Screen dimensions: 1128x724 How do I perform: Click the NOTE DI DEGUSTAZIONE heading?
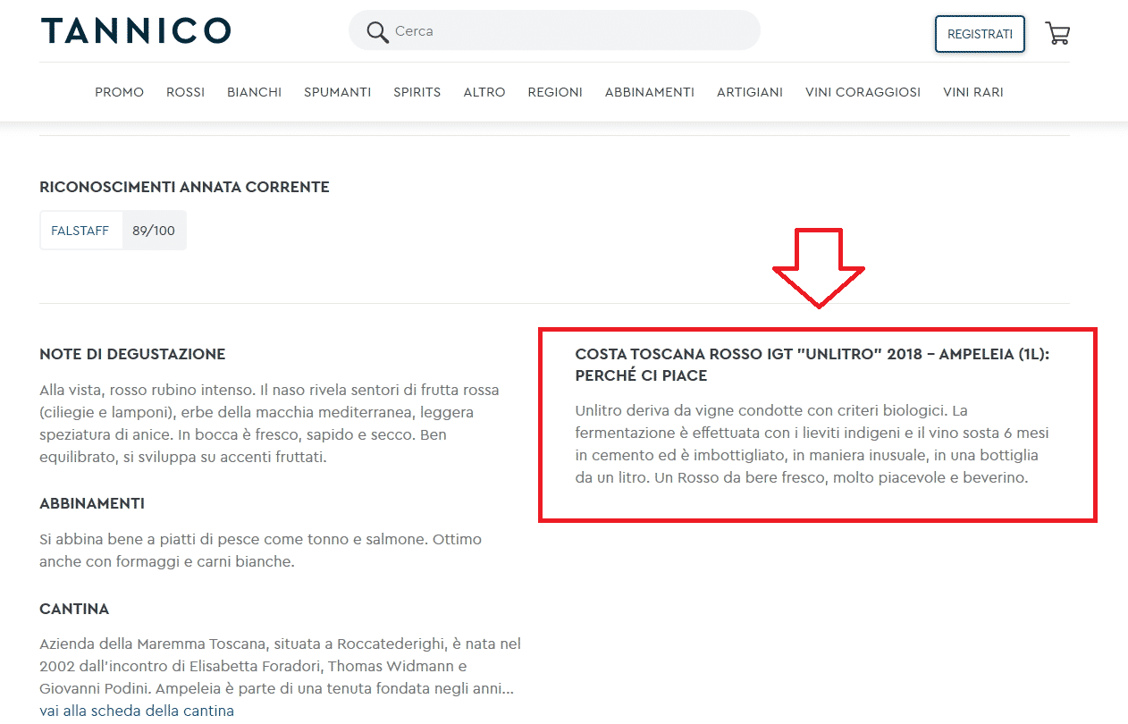(x=132, y=355)
